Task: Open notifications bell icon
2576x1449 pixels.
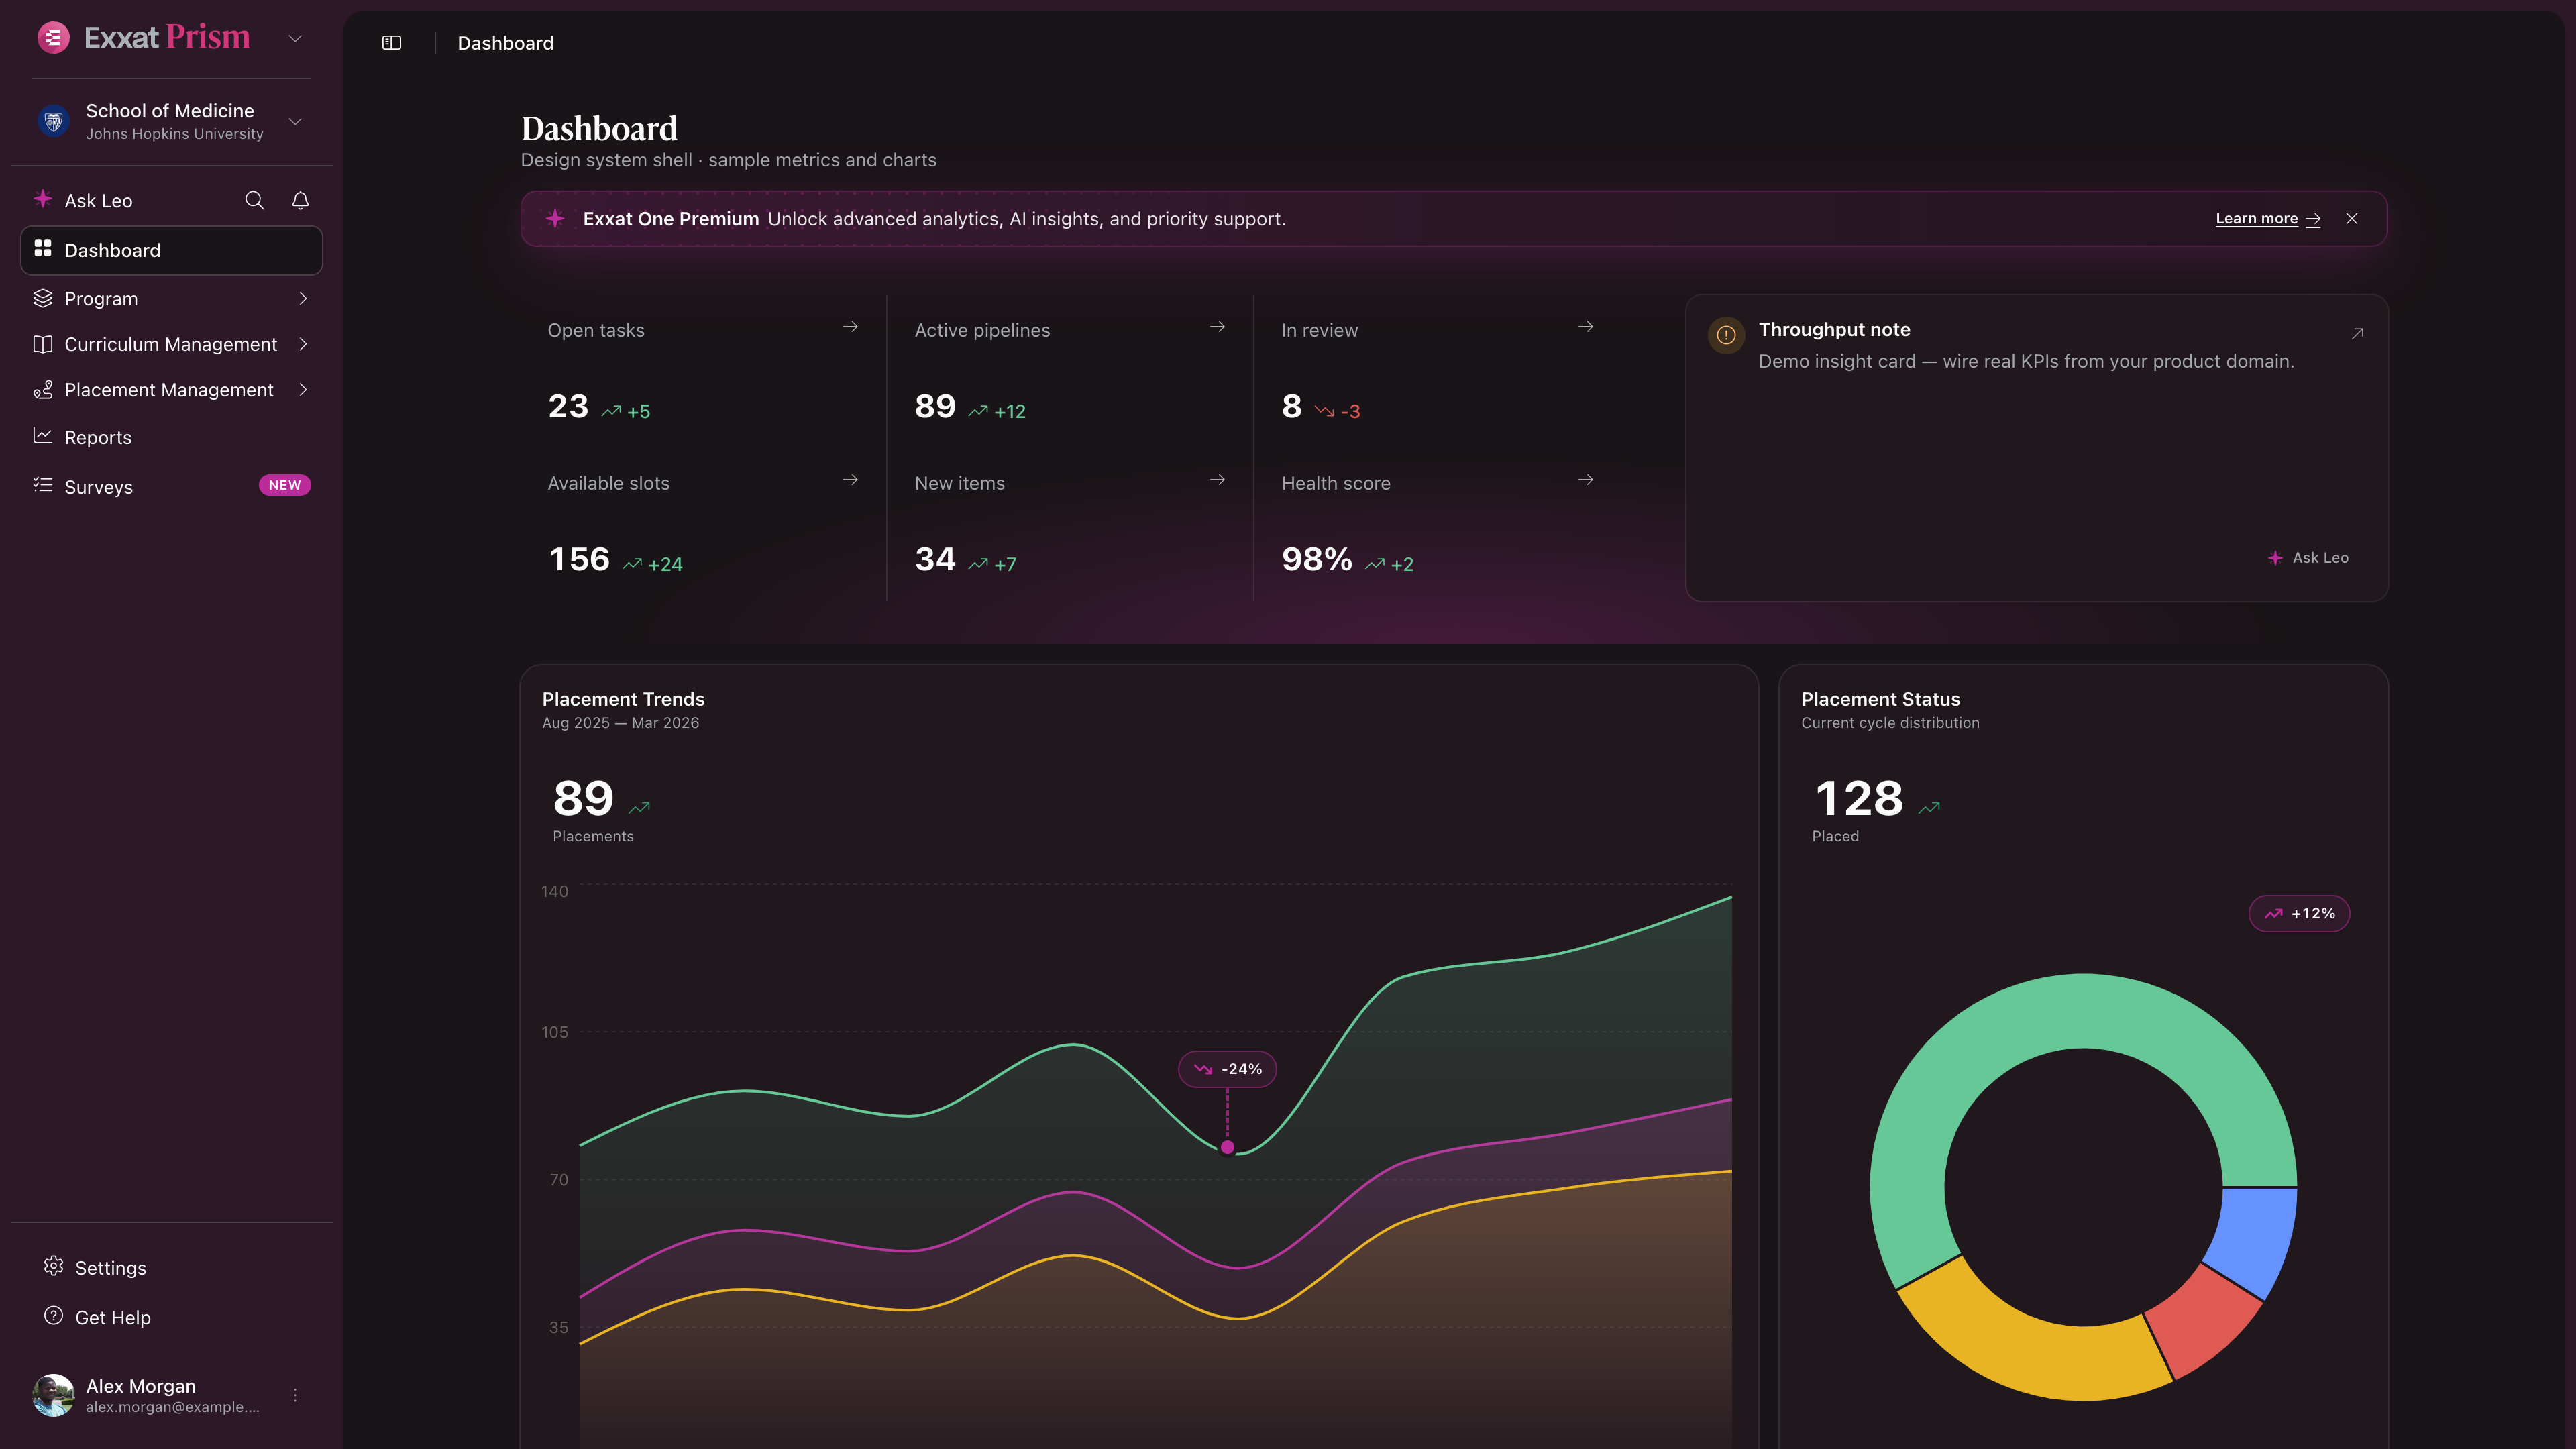Action: 300,201
